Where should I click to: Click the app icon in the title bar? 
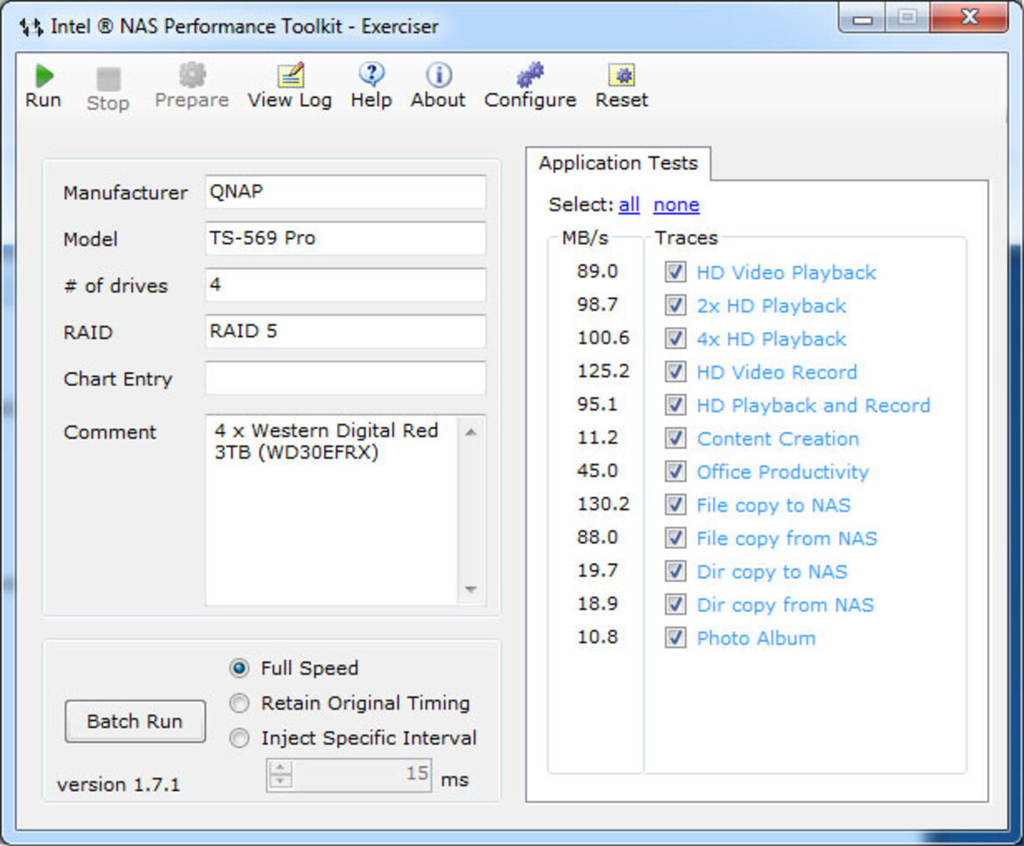point(32,27)
